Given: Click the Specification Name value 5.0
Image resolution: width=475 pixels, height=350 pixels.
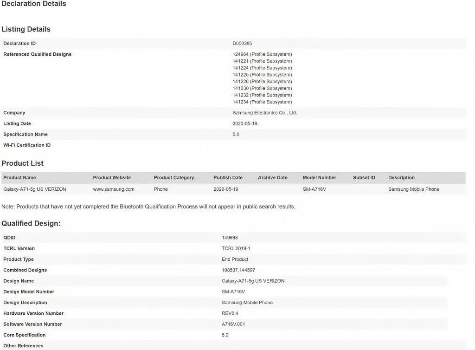Looking at the screenshot, I should pos(236,134).
